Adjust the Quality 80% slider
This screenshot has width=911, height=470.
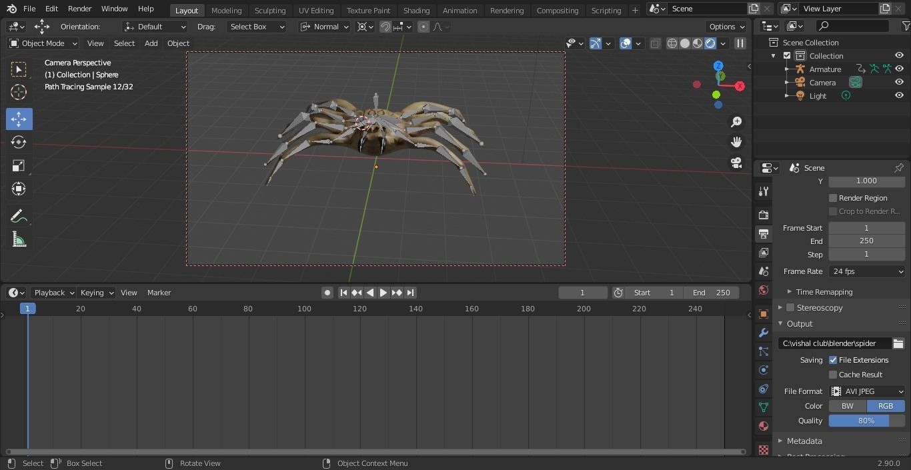click(866, 421)
